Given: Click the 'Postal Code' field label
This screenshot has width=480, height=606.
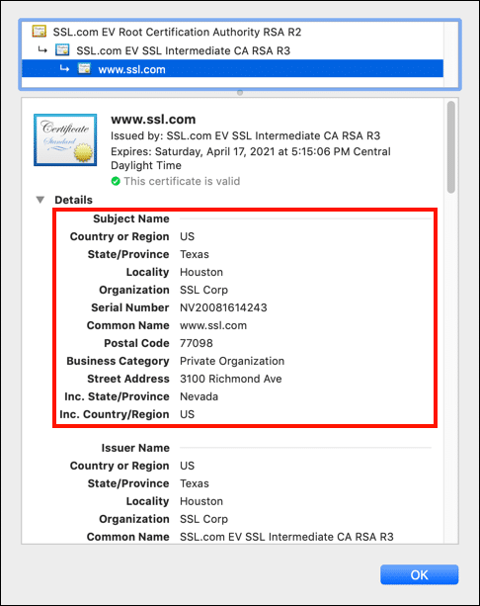Looking at the screenshot, I should [136, 343].
